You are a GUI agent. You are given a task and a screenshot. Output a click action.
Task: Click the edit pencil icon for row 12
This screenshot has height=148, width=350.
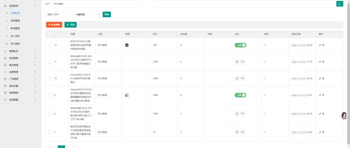click(x=320, y=45)
